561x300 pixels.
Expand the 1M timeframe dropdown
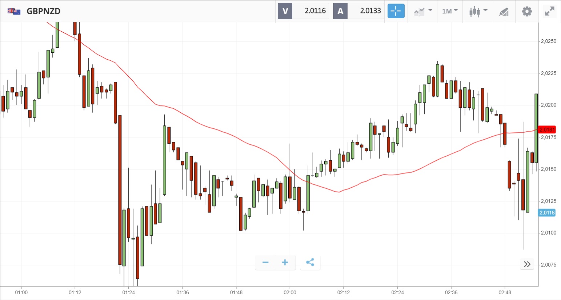pos(450,11)
